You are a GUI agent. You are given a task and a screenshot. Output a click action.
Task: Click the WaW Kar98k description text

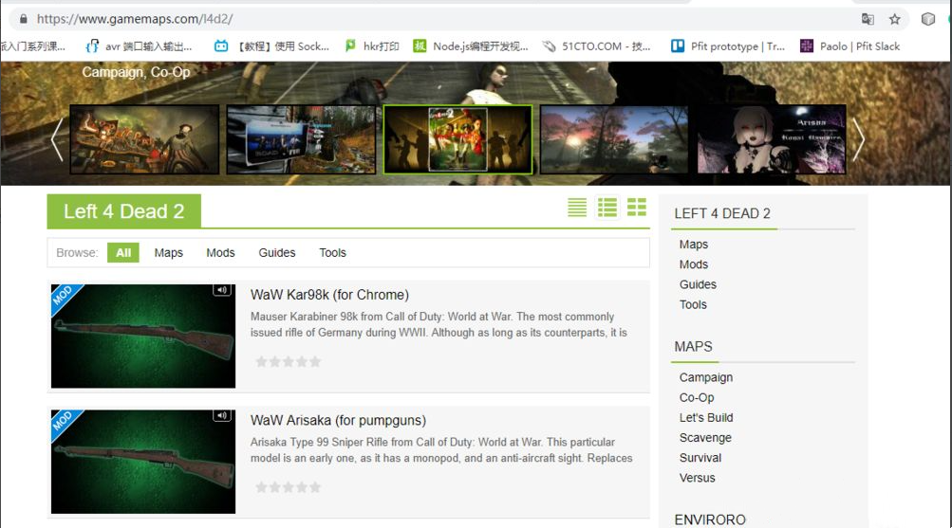pos(439,324)
